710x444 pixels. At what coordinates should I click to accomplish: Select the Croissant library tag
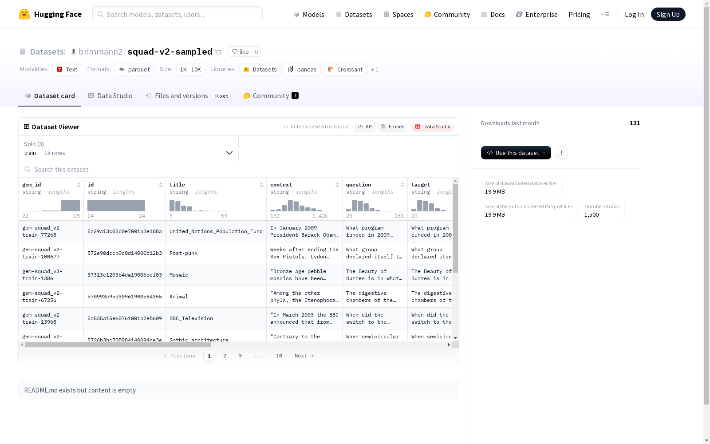click(345, 69)
